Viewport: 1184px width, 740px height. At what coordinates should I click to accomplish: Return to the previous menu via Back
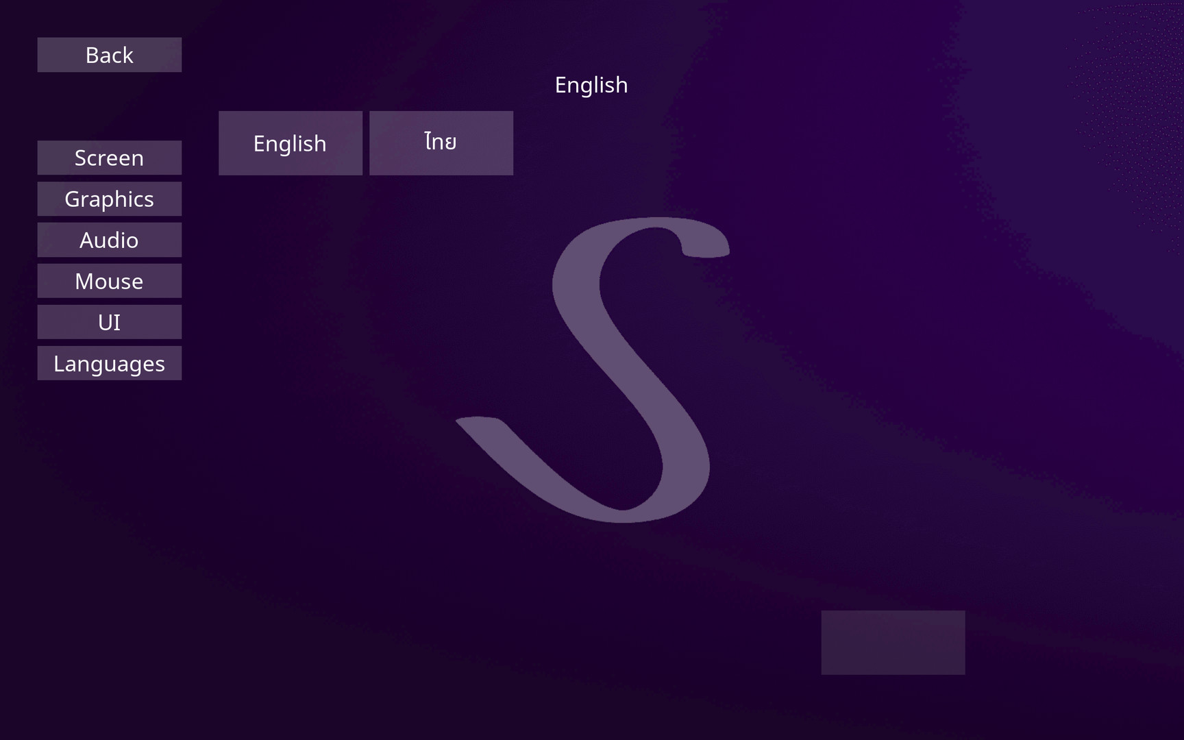pos(110,55)
